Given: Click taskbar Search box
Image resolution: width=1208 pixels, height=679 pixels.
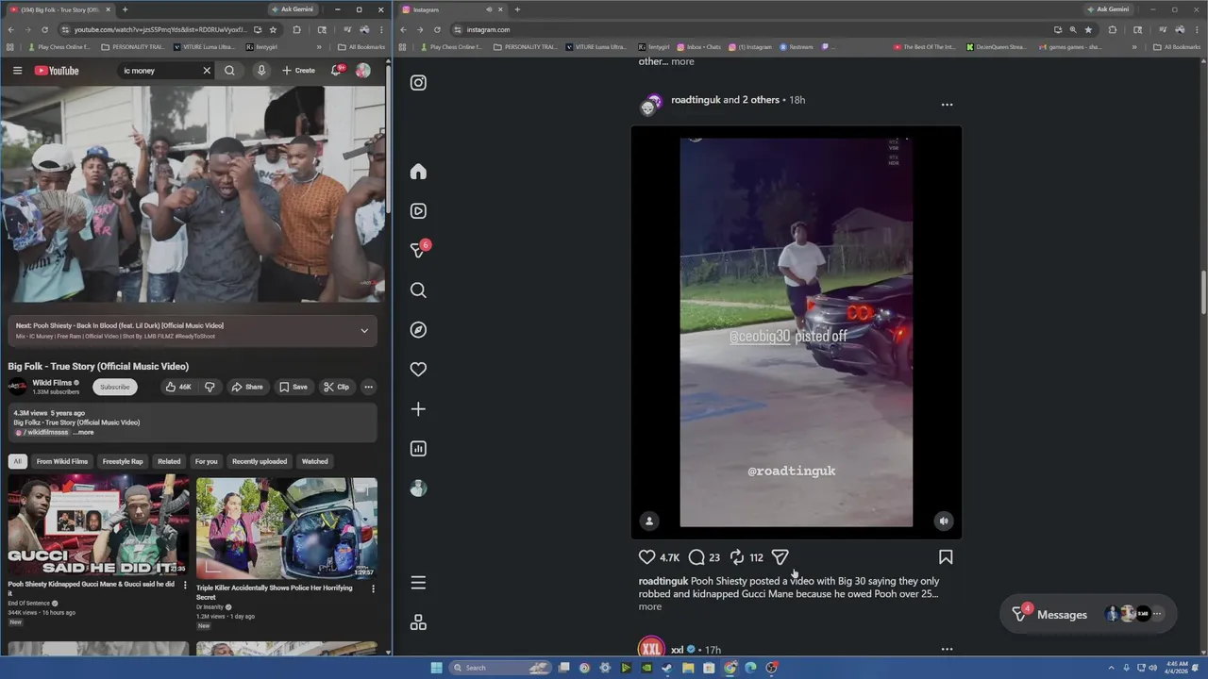Looking at the screenshot, I should (x=499, y=668).
